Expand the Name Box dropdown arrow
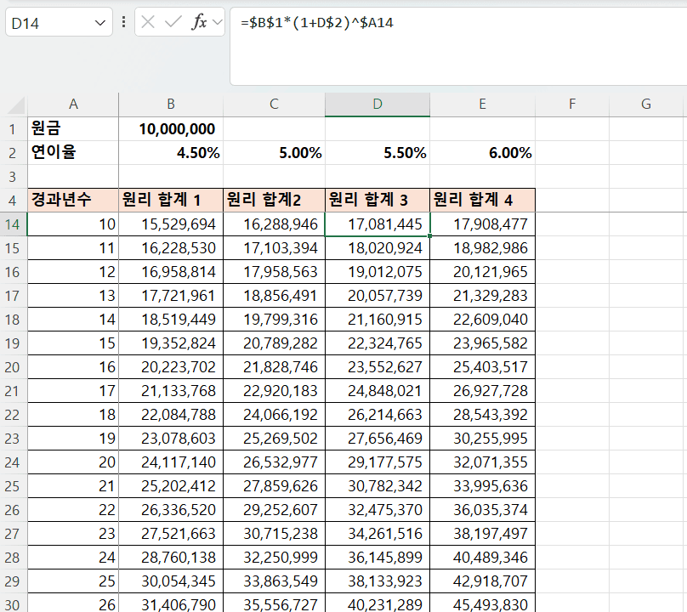 click(x=100, y=22)
